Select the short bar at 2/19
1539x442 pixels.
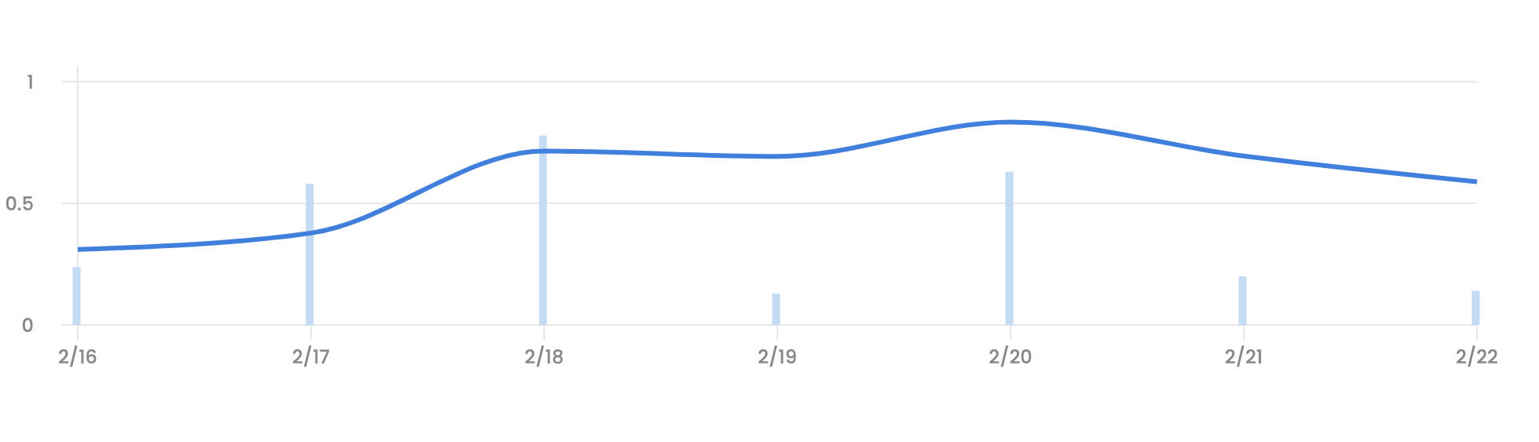(x=776, y=309)
